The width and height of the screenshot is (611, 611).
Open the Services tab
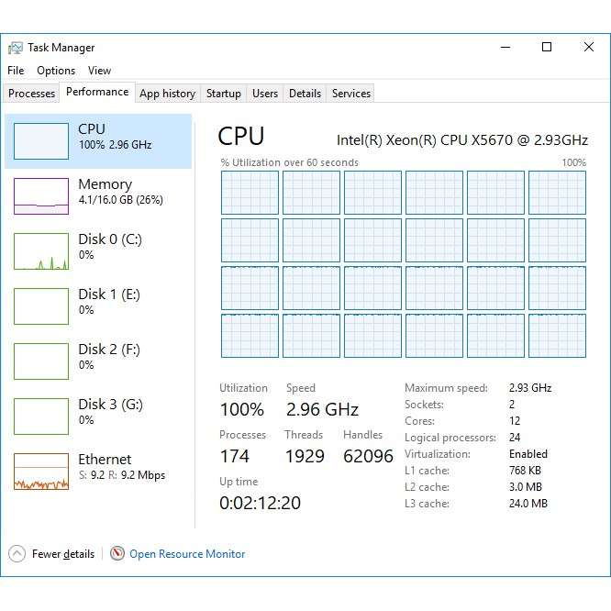[x=351, y=94]
